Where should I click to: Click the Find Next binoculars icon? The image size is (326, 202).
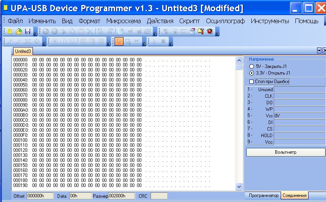point(110,31)
